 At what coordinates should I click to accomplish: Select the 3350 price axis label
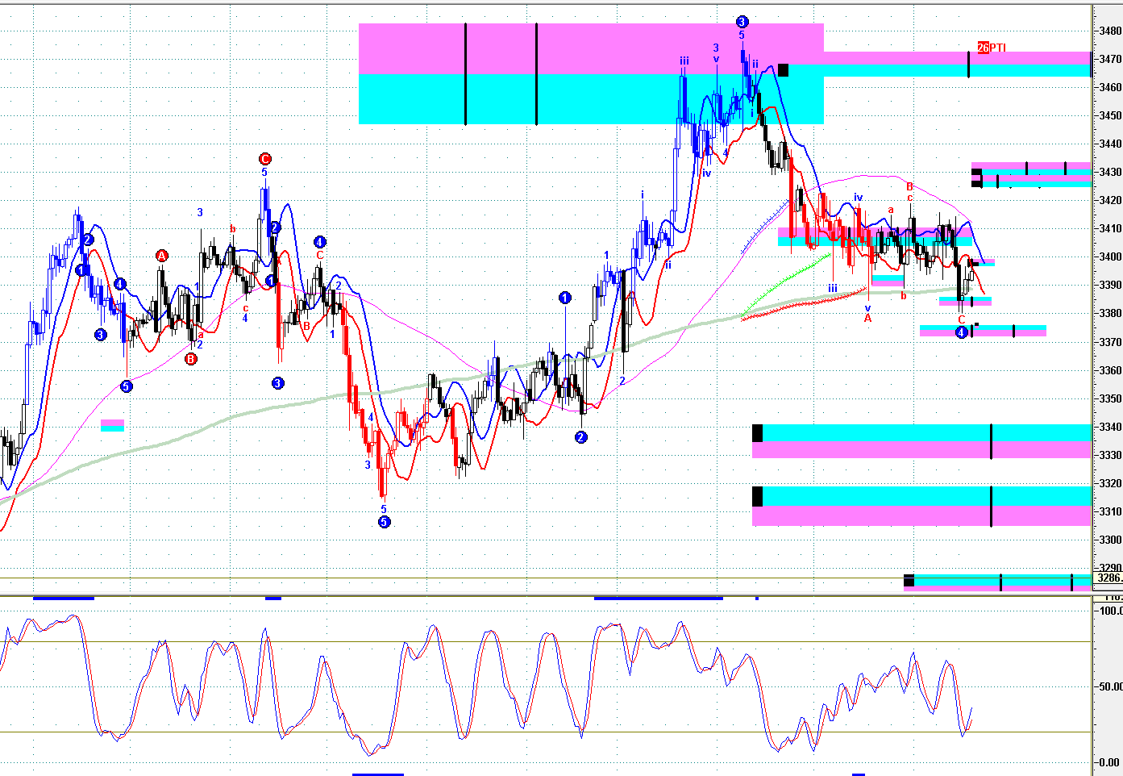point(1110,398)
